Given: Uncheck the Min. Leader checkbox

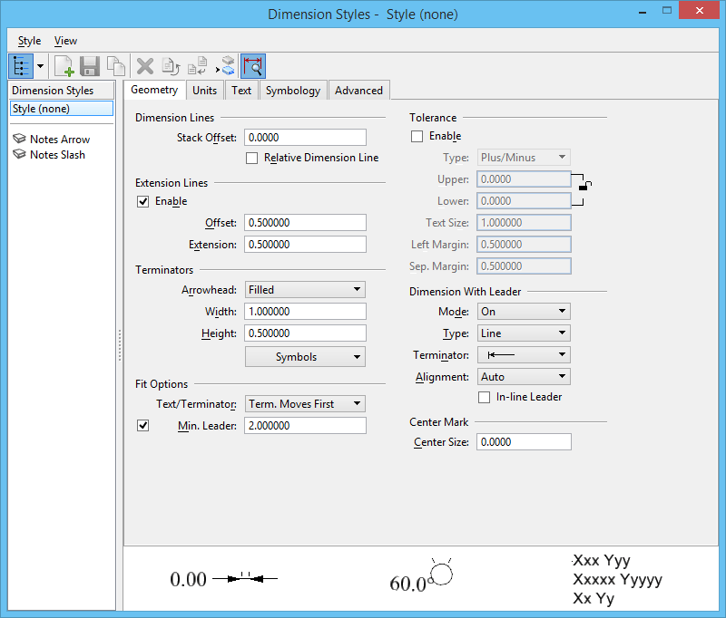Looking at the screenshot, I should 142,424.
